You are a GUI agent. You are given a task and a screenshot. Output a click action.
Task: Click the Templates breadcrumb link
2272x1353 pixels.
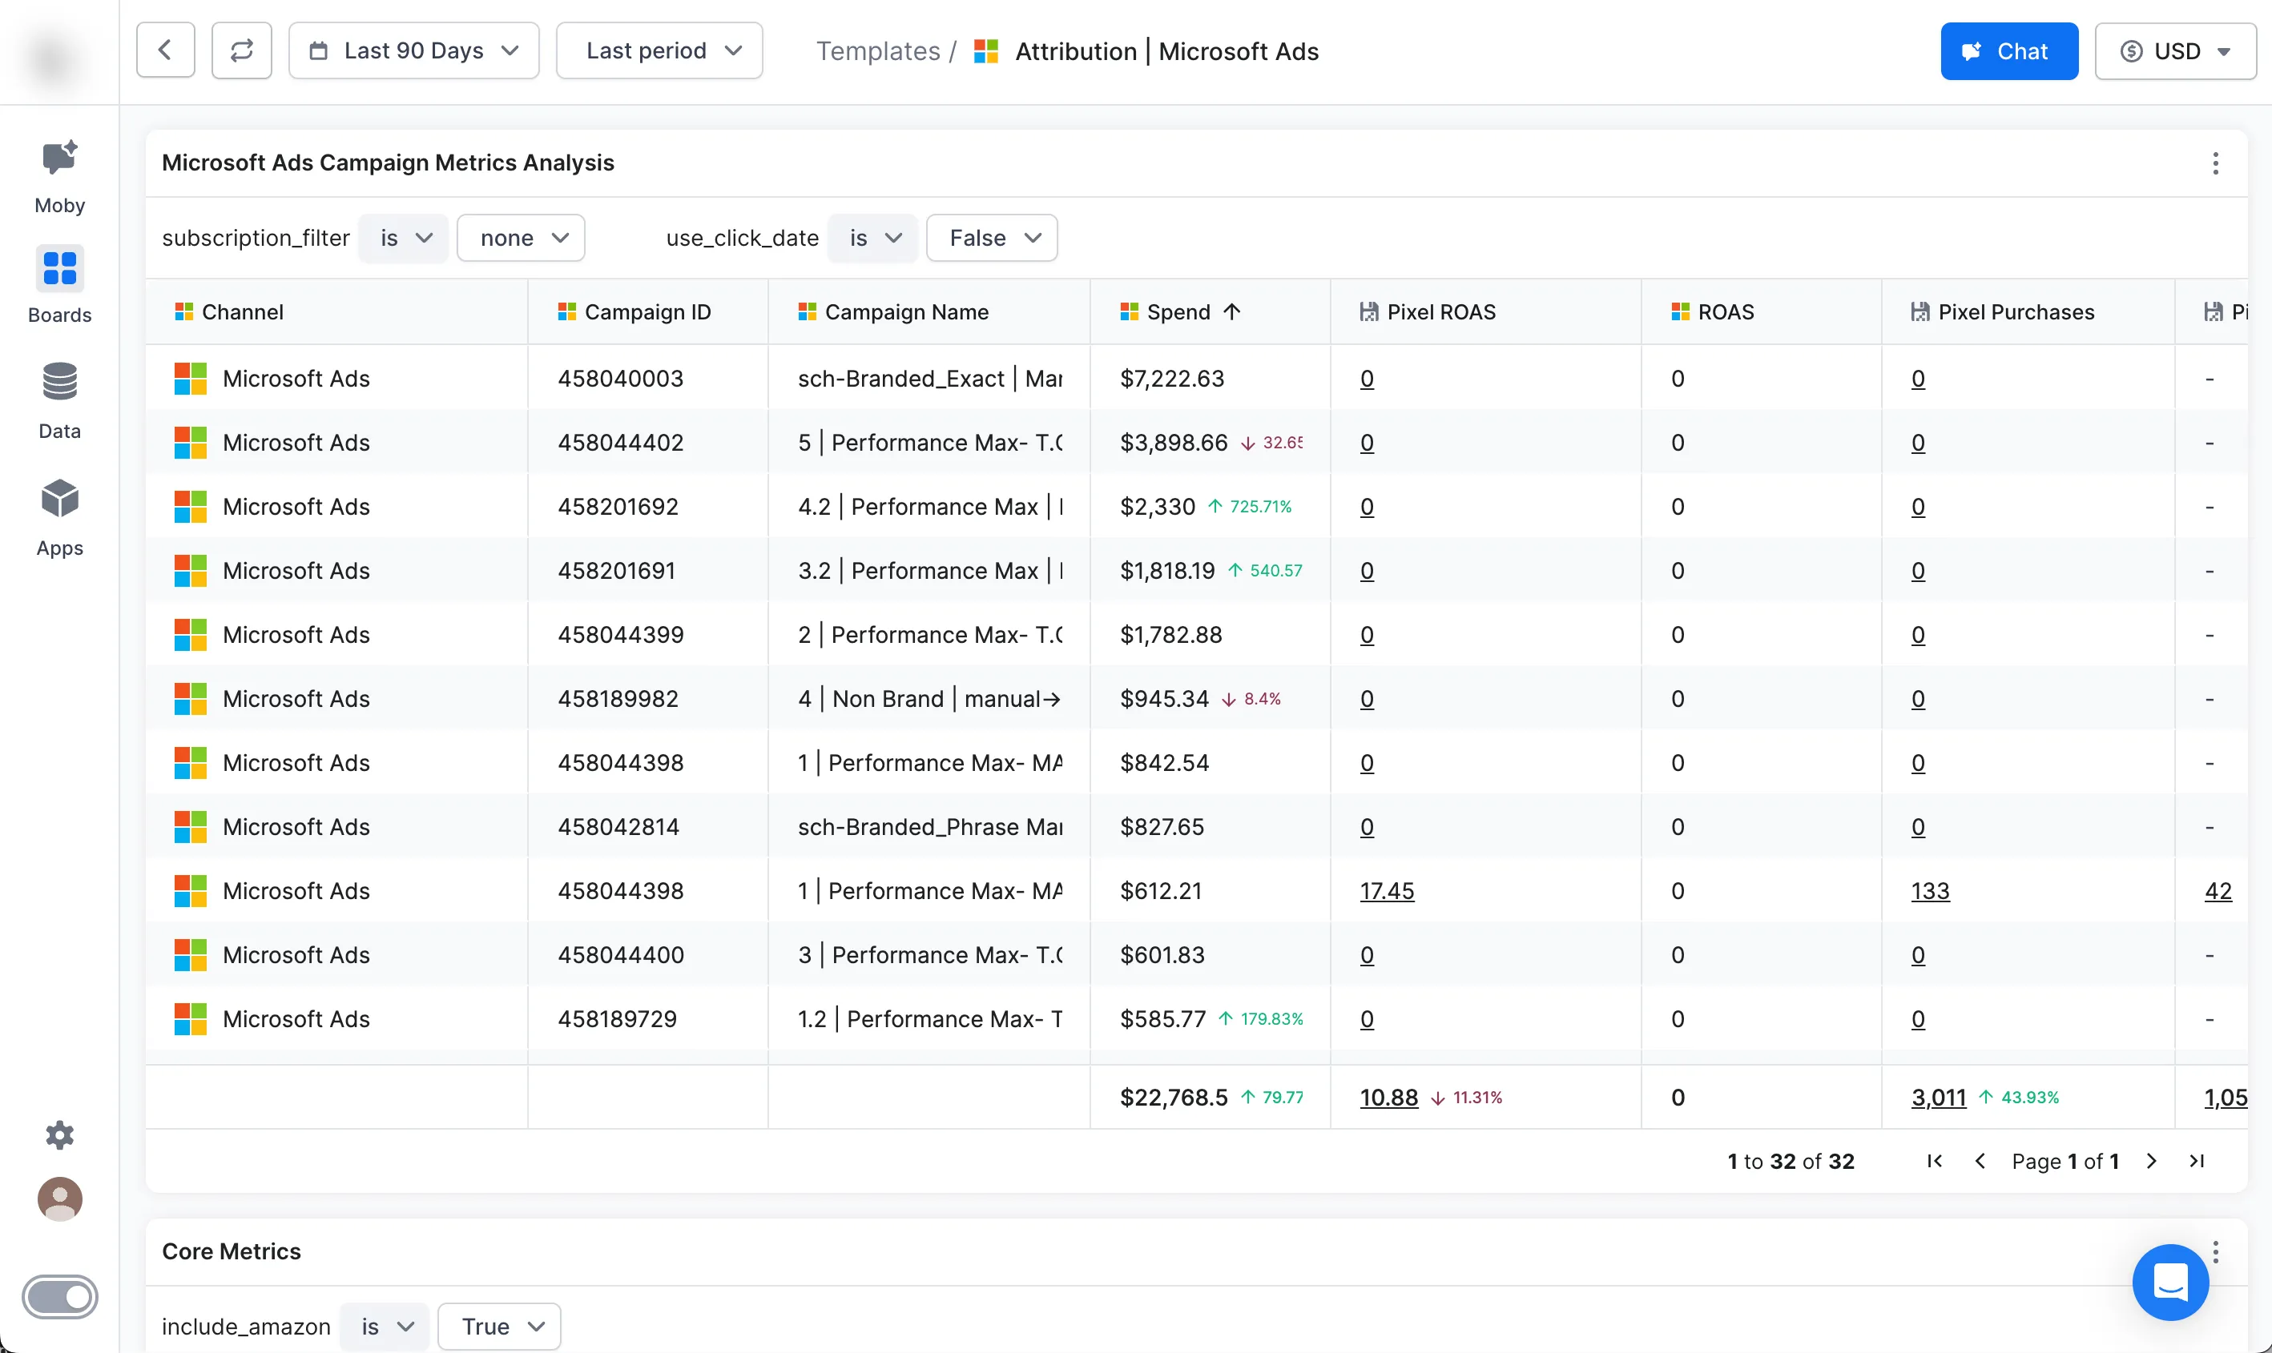pos(877,51)
